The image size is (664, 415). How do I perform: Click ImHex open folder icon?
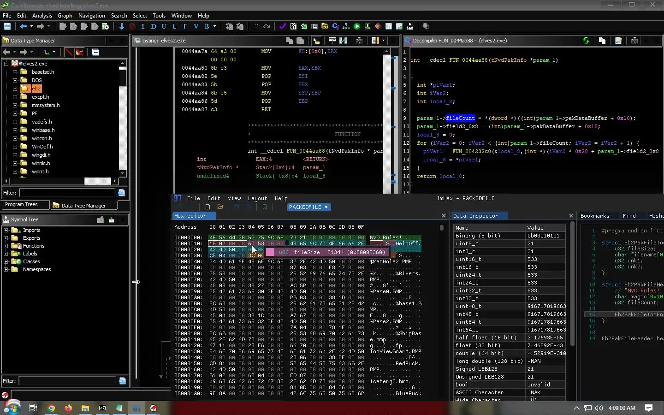coord(220,207)
